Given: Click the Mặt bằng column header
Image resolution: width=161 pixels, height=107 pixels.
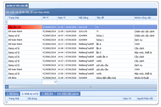Looking at the screenshot, I should [x=86, y=18].
